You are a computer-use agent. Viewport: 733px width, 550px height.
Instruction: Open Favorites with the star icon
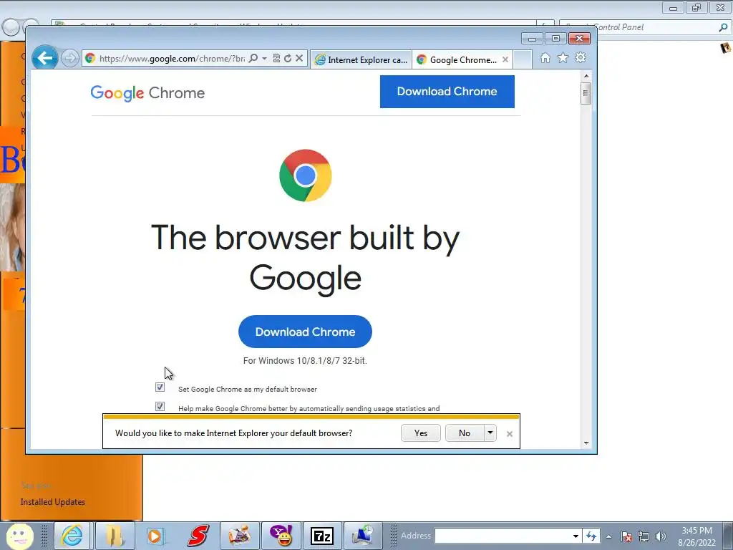[x=563, y=58]
